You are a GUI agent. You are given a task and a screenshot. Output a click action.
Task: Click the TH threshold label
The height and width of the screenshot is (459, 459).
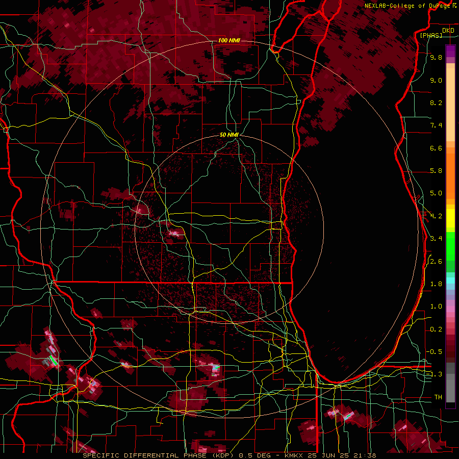pyautogui.click(x=438, y=397)
